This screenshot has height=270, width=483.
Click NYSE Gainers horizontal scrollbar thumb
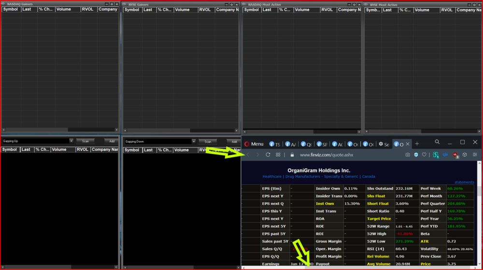click(x=158, y=130)
